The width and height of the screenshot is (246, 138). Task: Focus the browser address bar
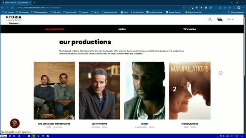[100, 8]
